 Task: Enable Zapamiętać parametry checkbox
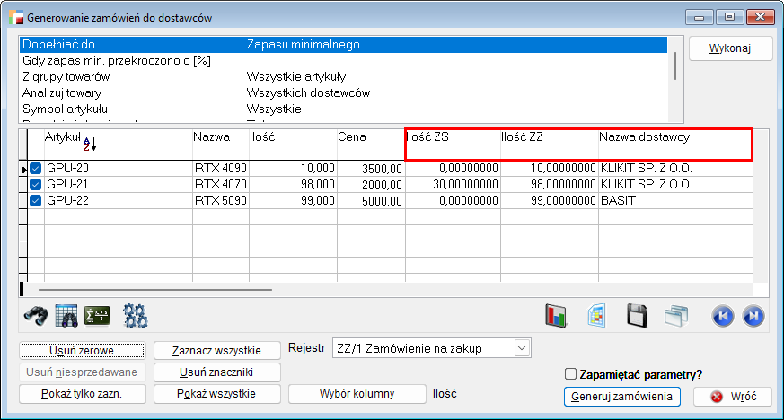pyautogui.click(x=569, y=374)
